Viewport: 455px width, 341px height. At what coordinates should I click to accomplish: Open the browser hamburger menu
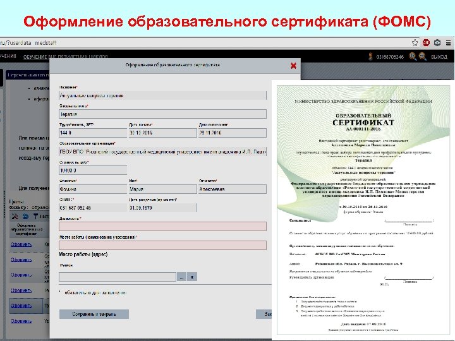click(448, 43)
